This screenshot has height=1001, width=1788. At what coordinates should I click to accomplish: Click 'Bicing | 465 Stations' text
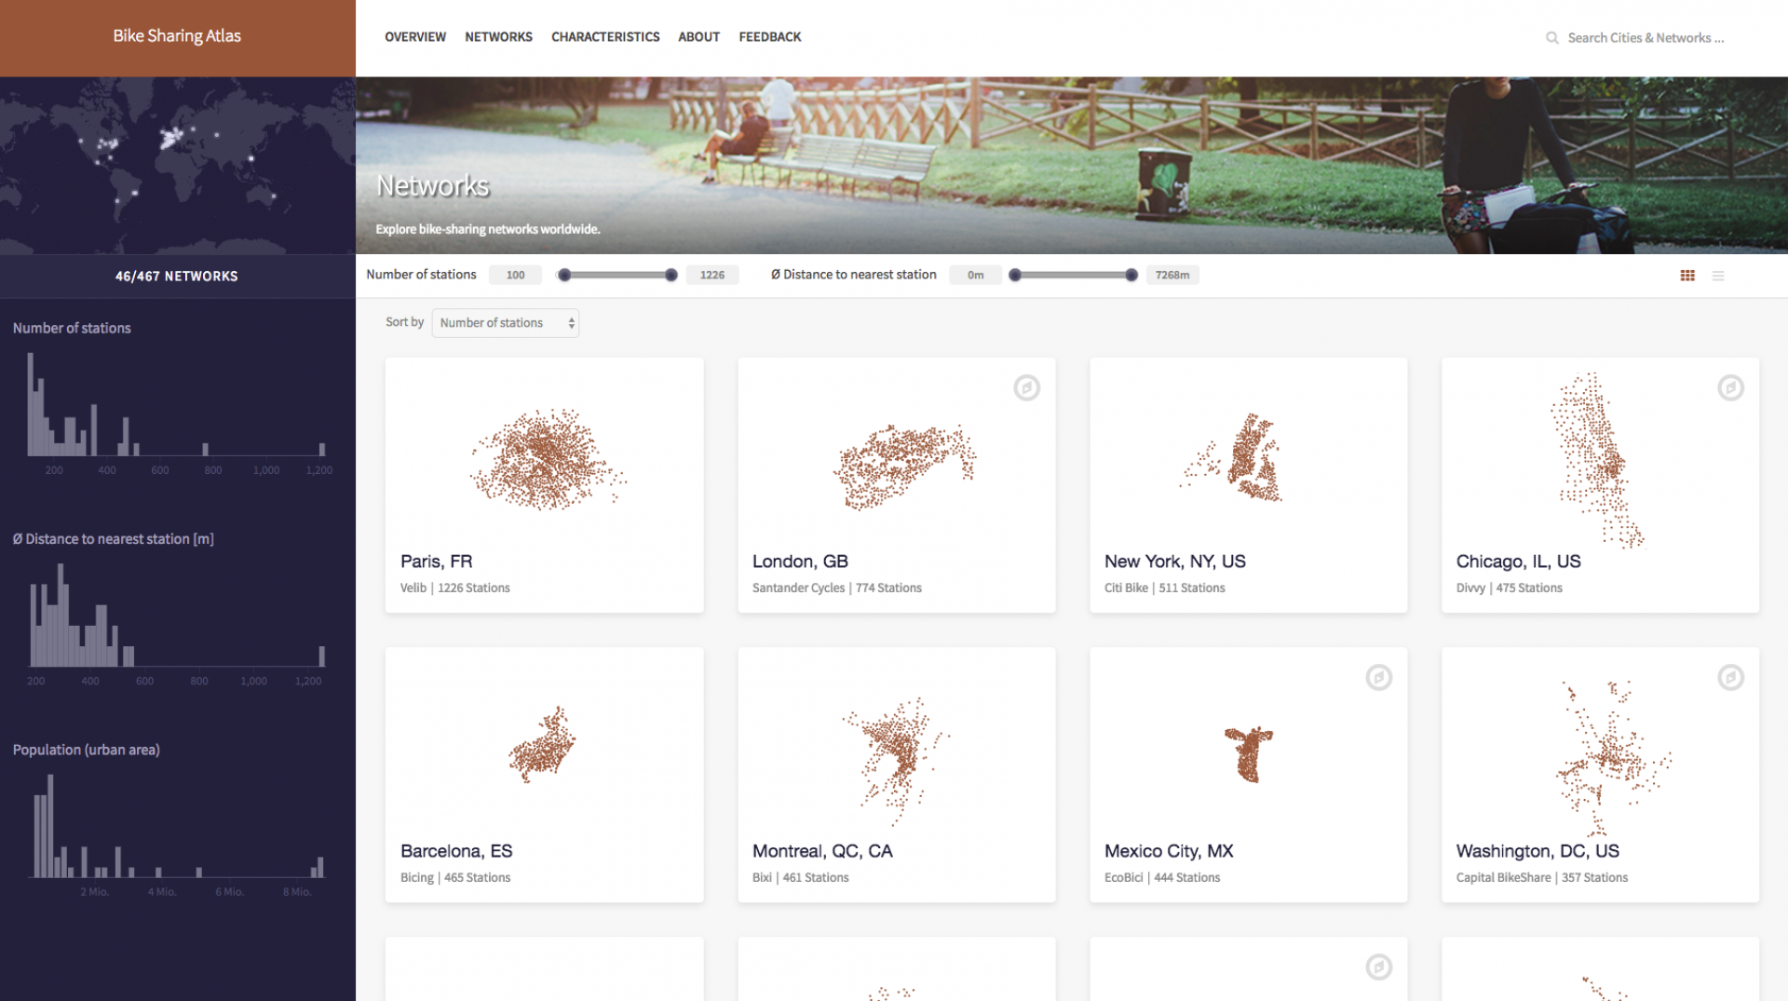(455, 878)
